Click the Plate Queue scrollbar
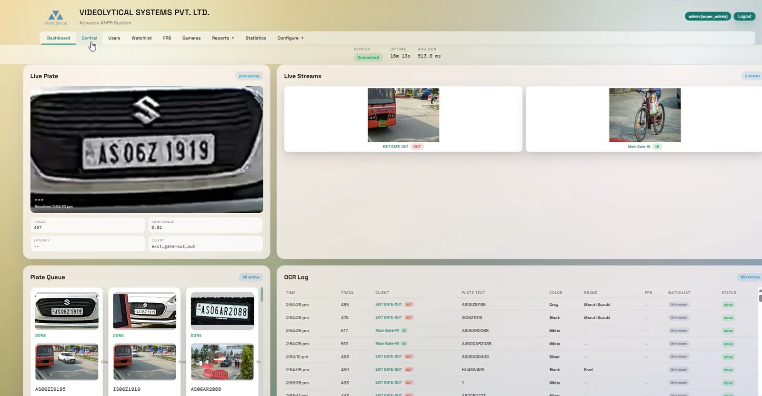 [262, 295]
